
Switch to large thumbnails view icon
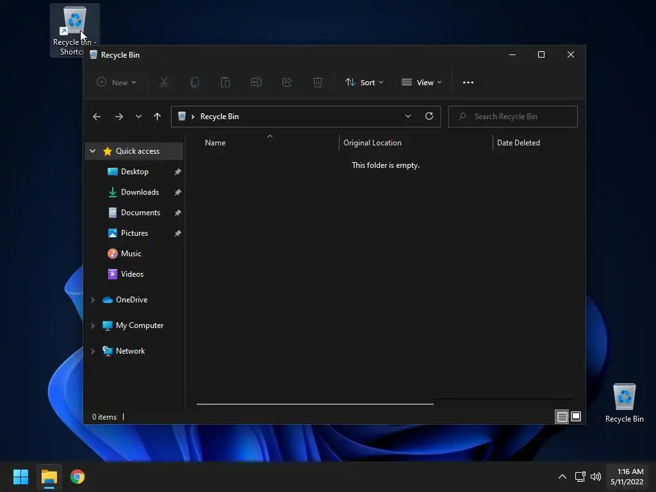click(x=576, y=416)
